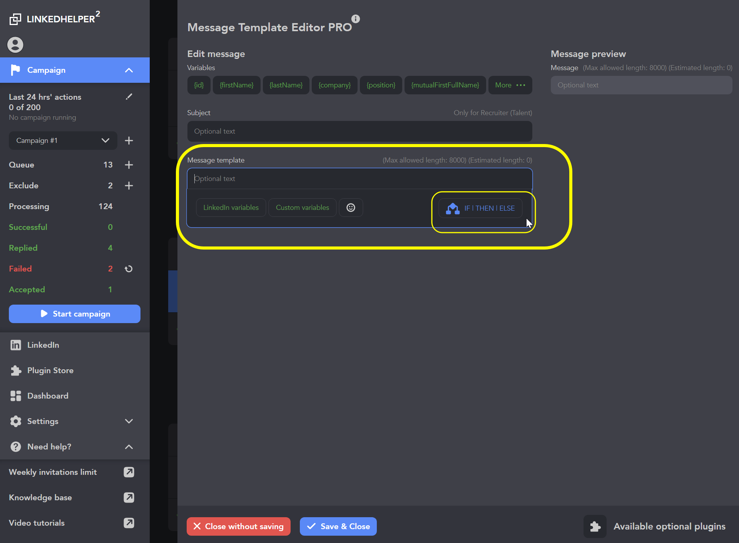
Task: Open Knowledge base external link icon
Action: 129,498
